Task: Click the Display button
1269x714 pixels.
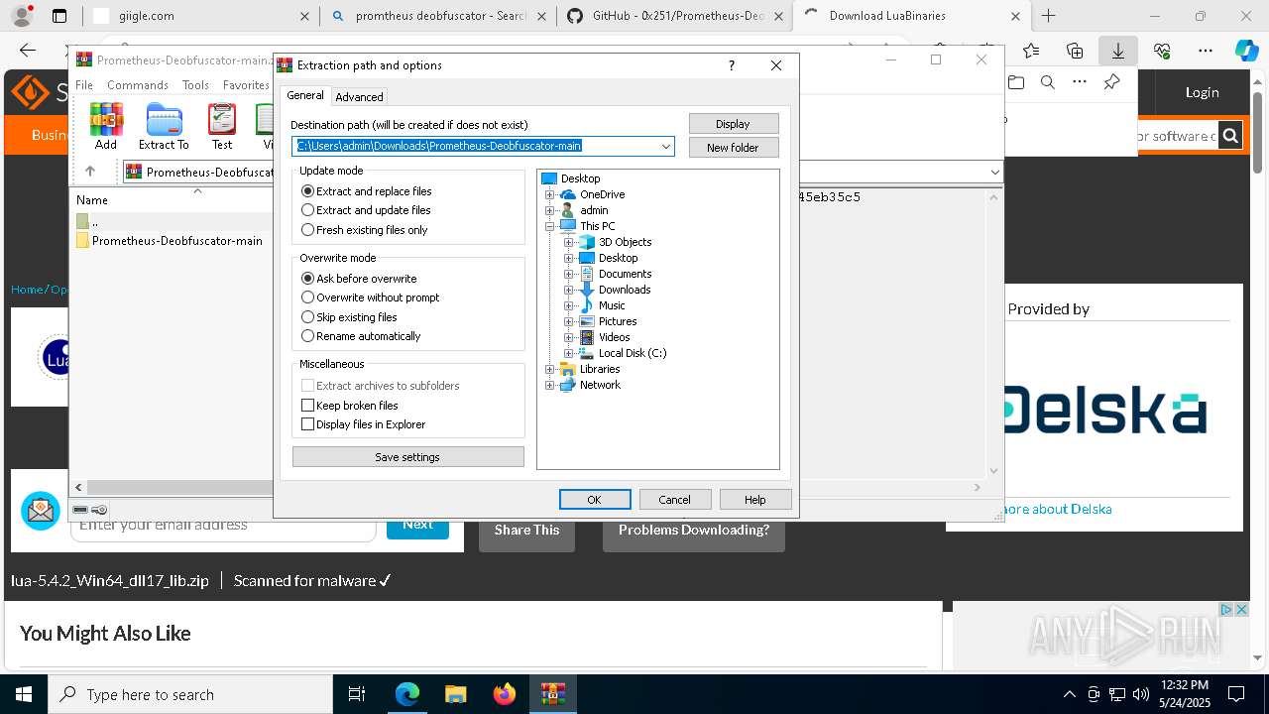Action: click(x=734, y=124)
